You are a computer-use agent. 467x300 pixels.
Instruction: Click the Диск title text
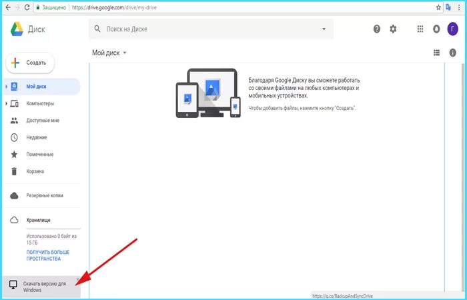click(37, 29)
